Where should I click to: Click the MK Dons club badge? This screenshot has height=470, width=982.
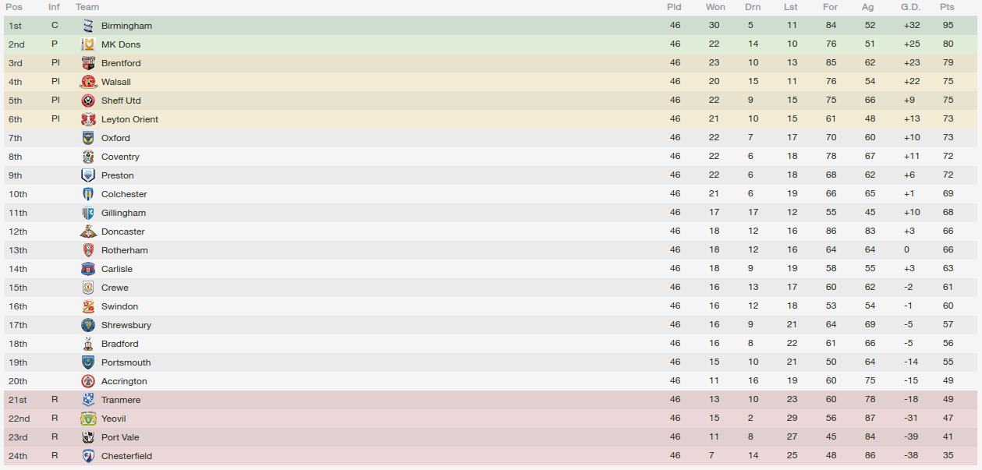pyautogui.click(x=88, y=44)
